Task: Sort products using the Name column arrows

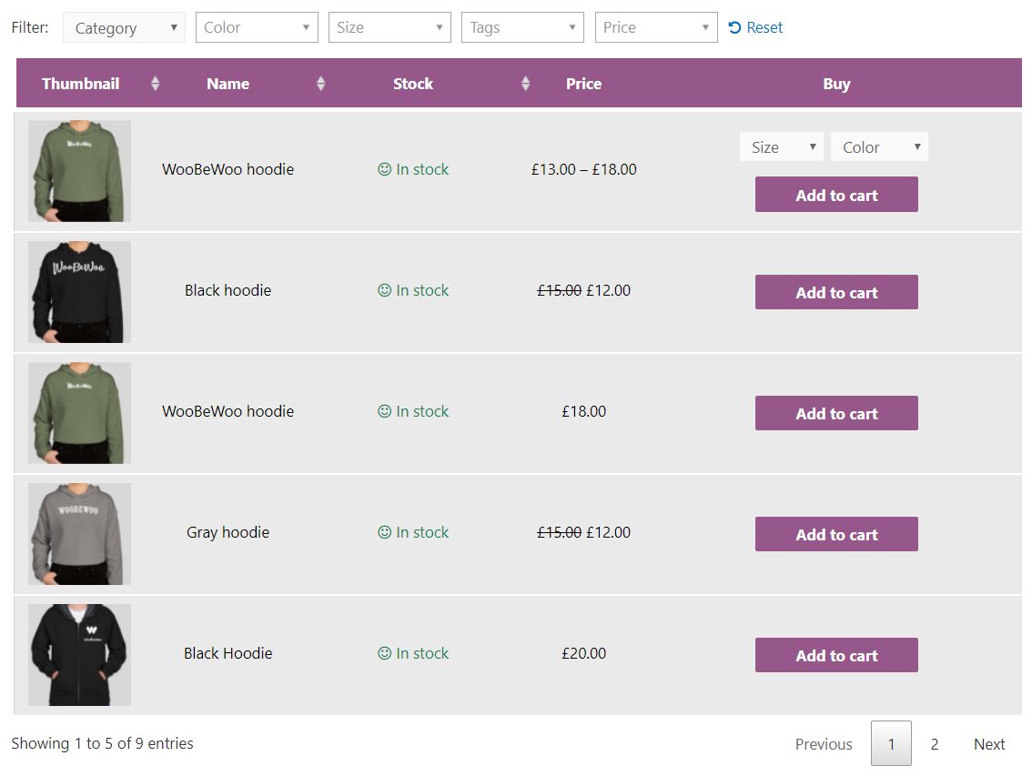Action: [320, 83]
